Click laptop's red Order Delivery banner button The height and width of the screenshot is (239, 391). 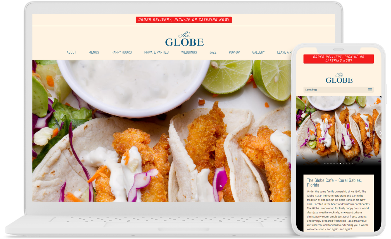pyautogui.click(x=184, y=20)
